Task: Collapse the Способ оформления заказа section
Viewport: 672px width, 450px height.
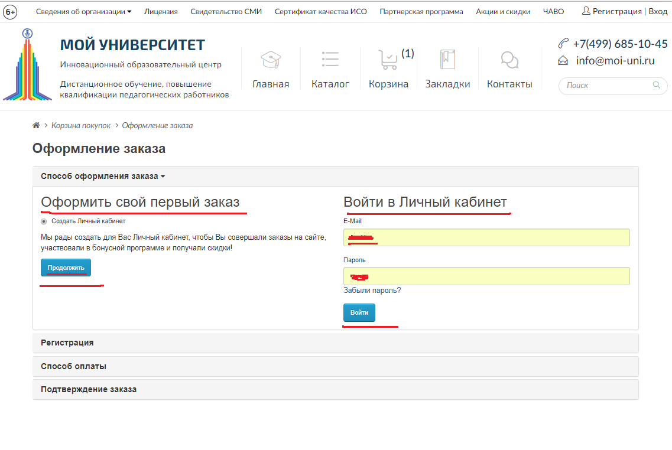Action: coord(103,176)
